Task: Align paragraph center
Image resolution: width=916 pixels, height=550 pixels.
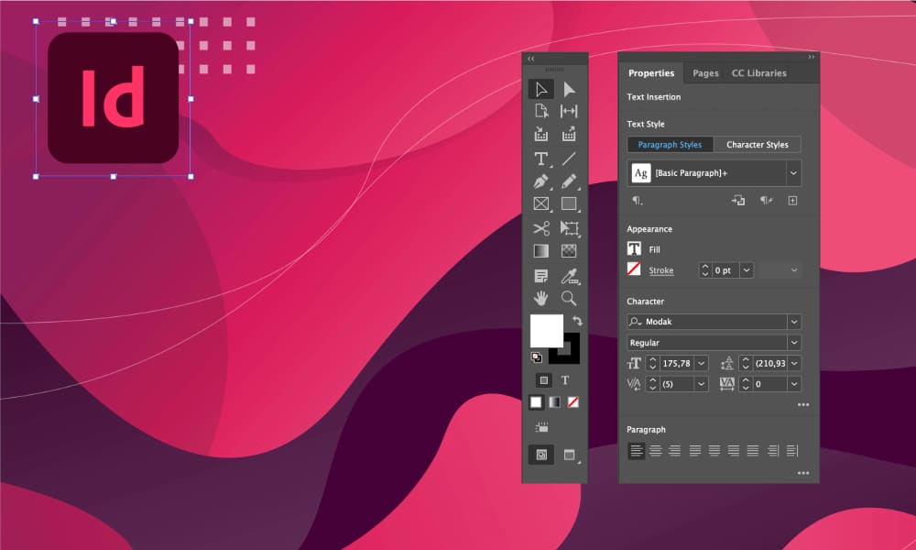Action: point(656,451)
